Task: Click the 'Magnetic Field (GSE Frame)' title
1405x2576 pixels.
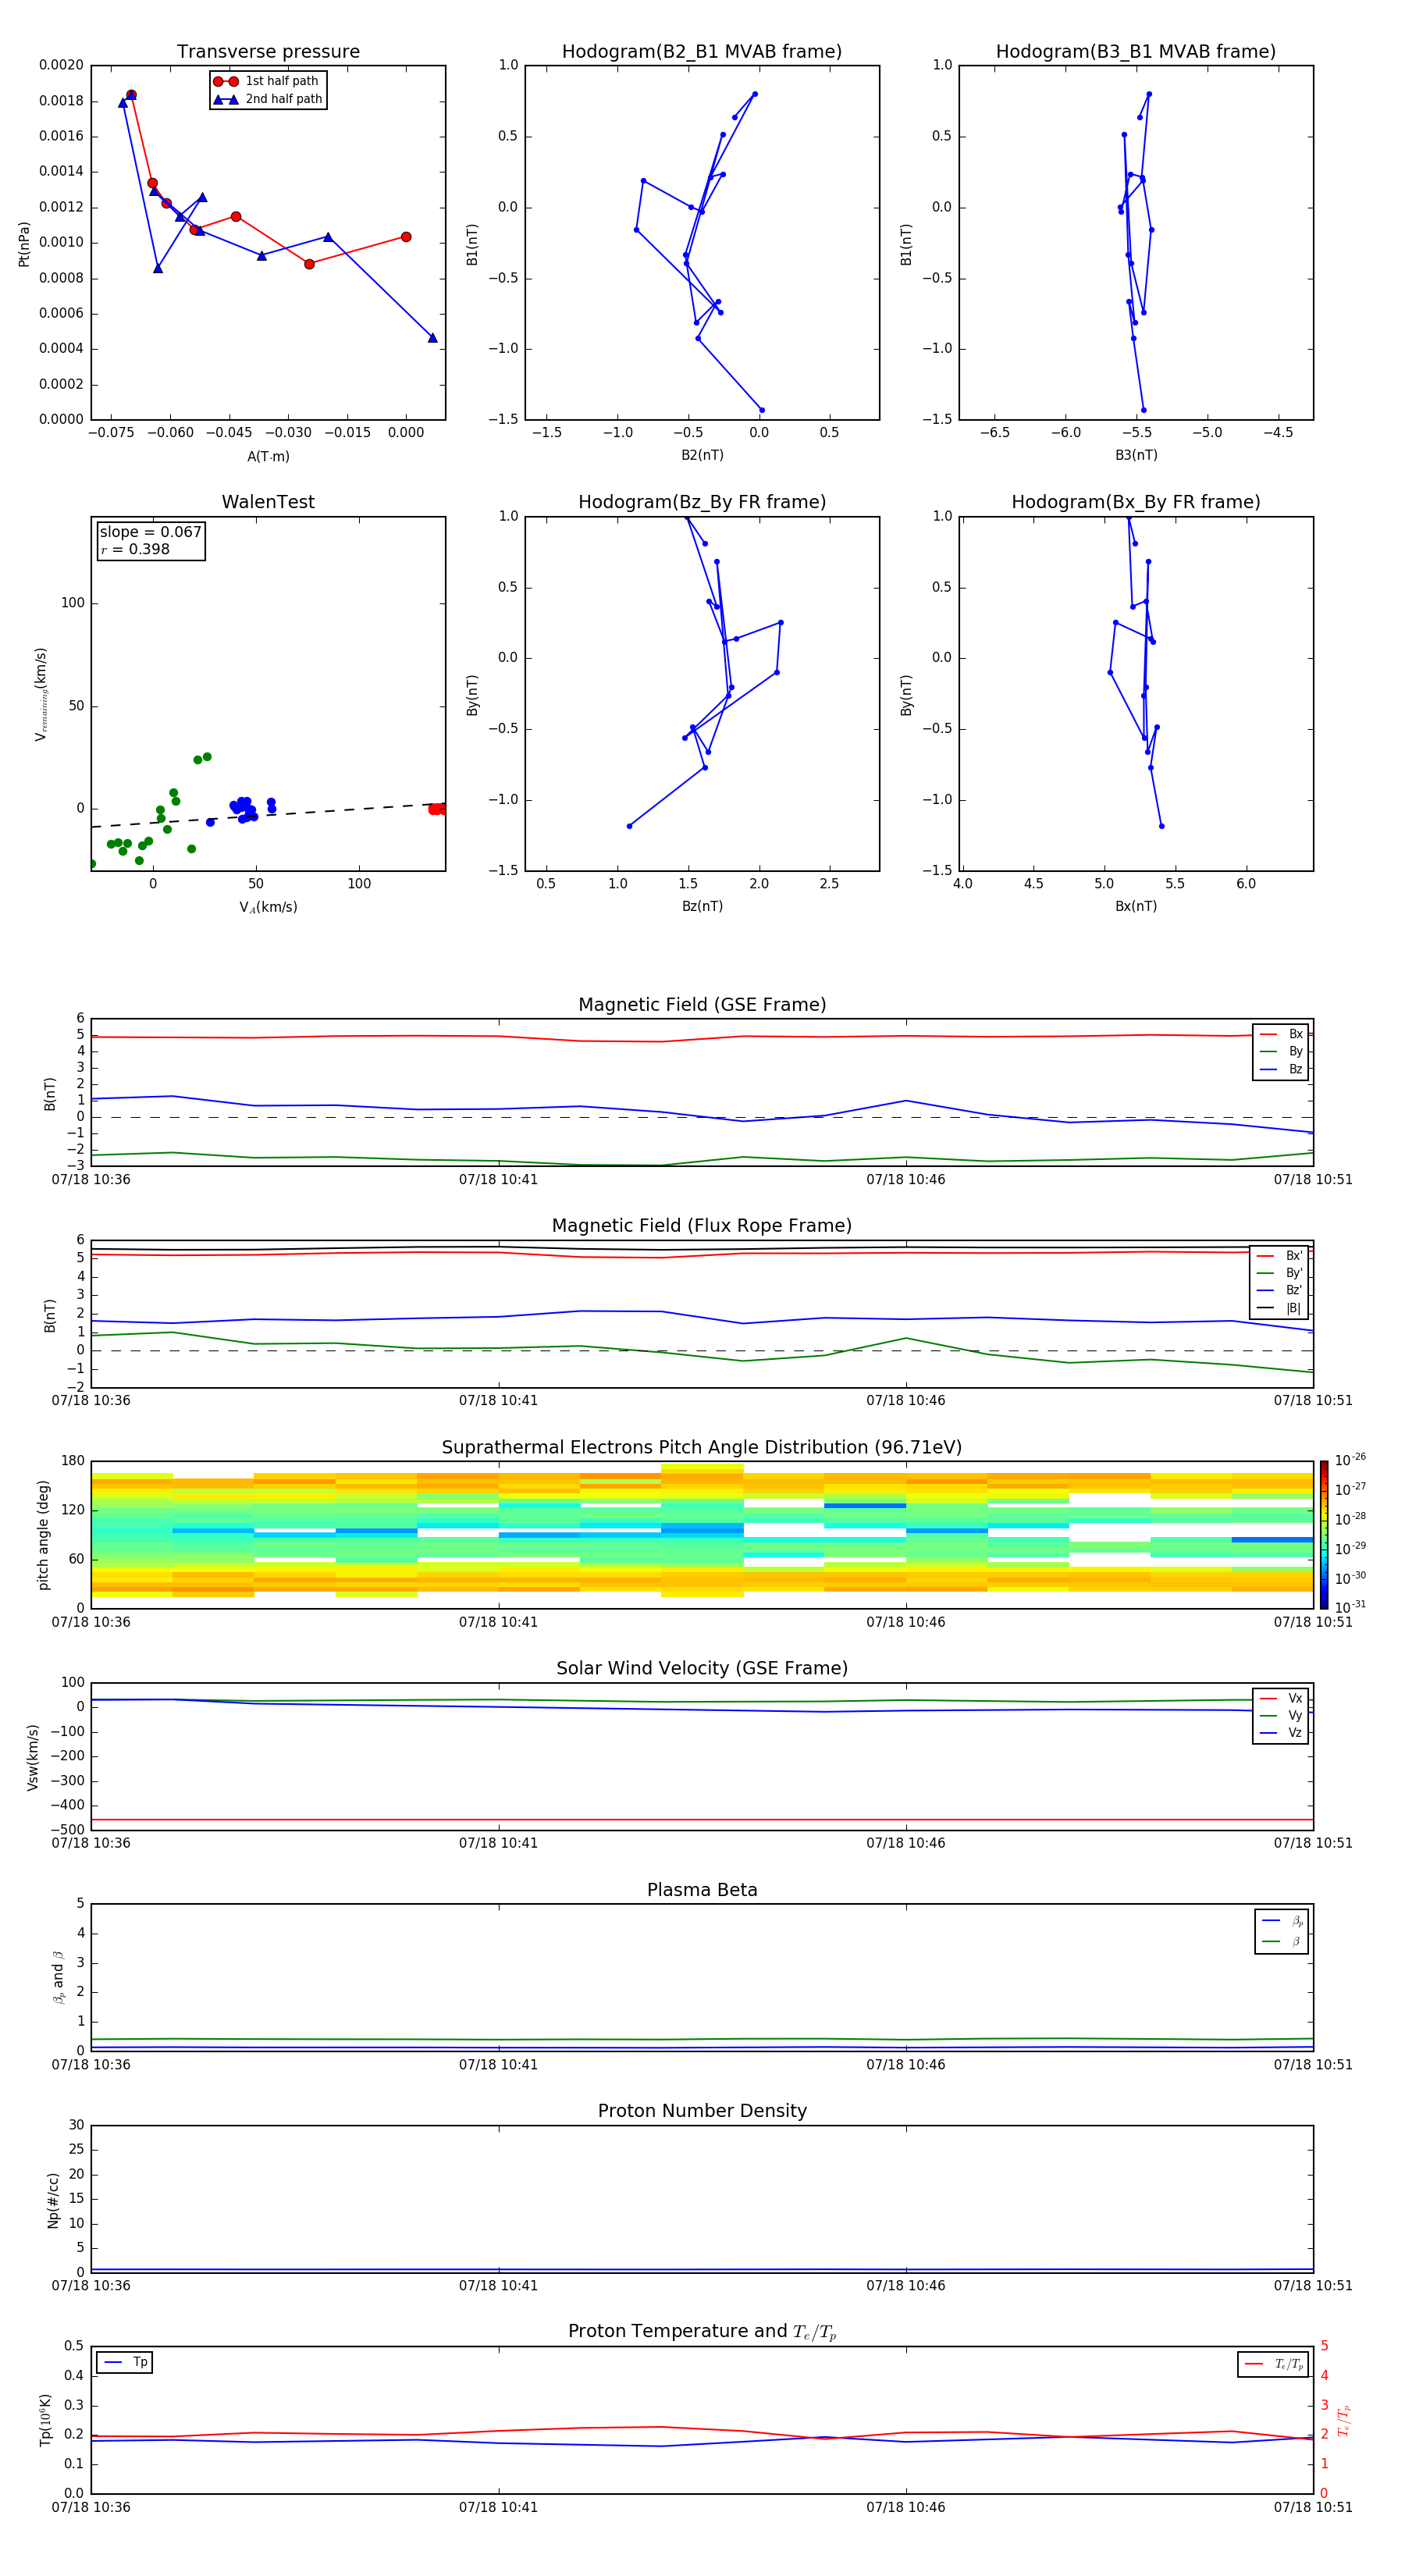Action: (702, 1005)
